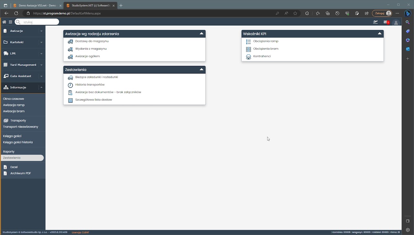
Task: Click the clock icon beside Historia transportów
Action: point(70,85)
